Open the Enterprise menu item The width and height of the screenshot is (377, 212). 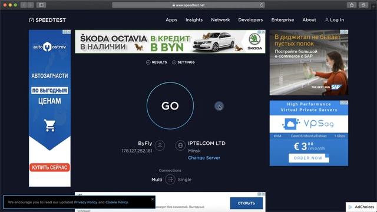283,20
